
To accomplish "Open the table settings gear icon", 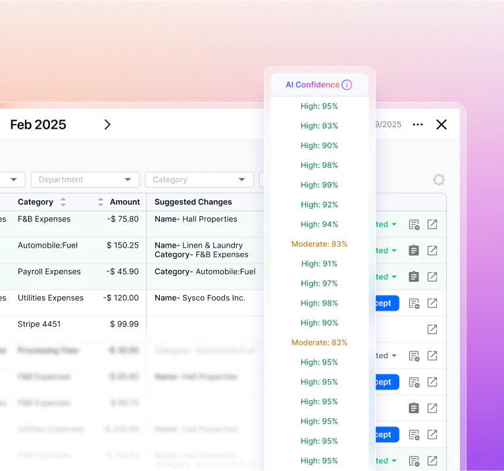I will coord(439,180).
